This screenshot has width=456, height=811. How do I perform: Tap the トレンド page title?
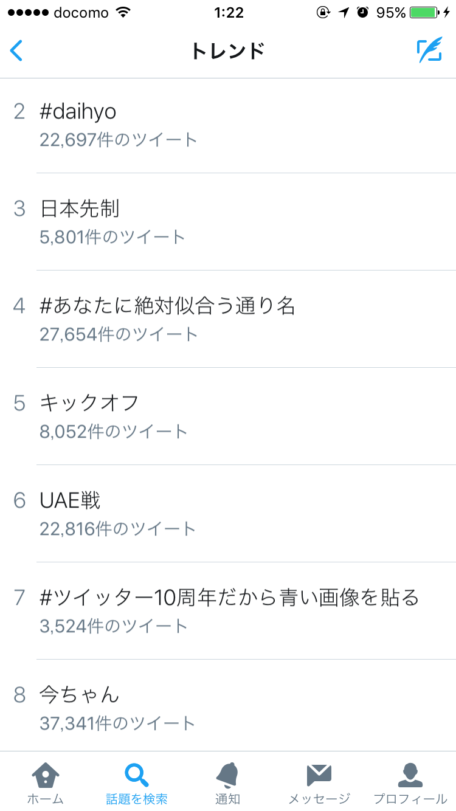[x=228, y=51]
